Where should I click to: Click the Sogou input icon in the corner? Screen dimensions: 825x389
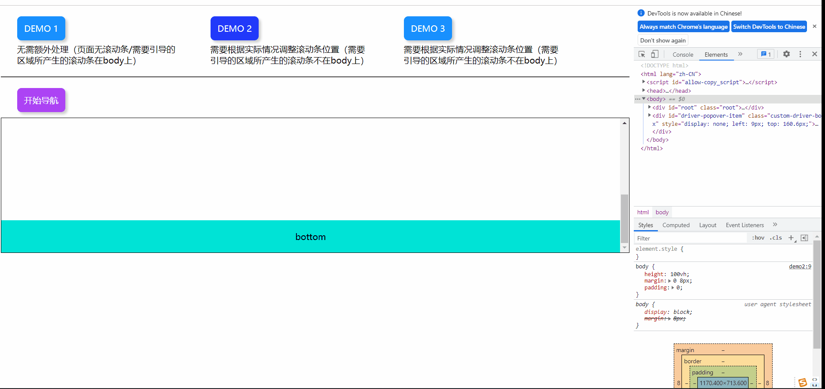803,382
